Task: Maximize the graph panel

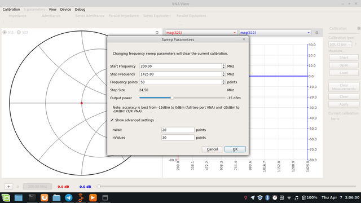Action: (x=317, y=33)
